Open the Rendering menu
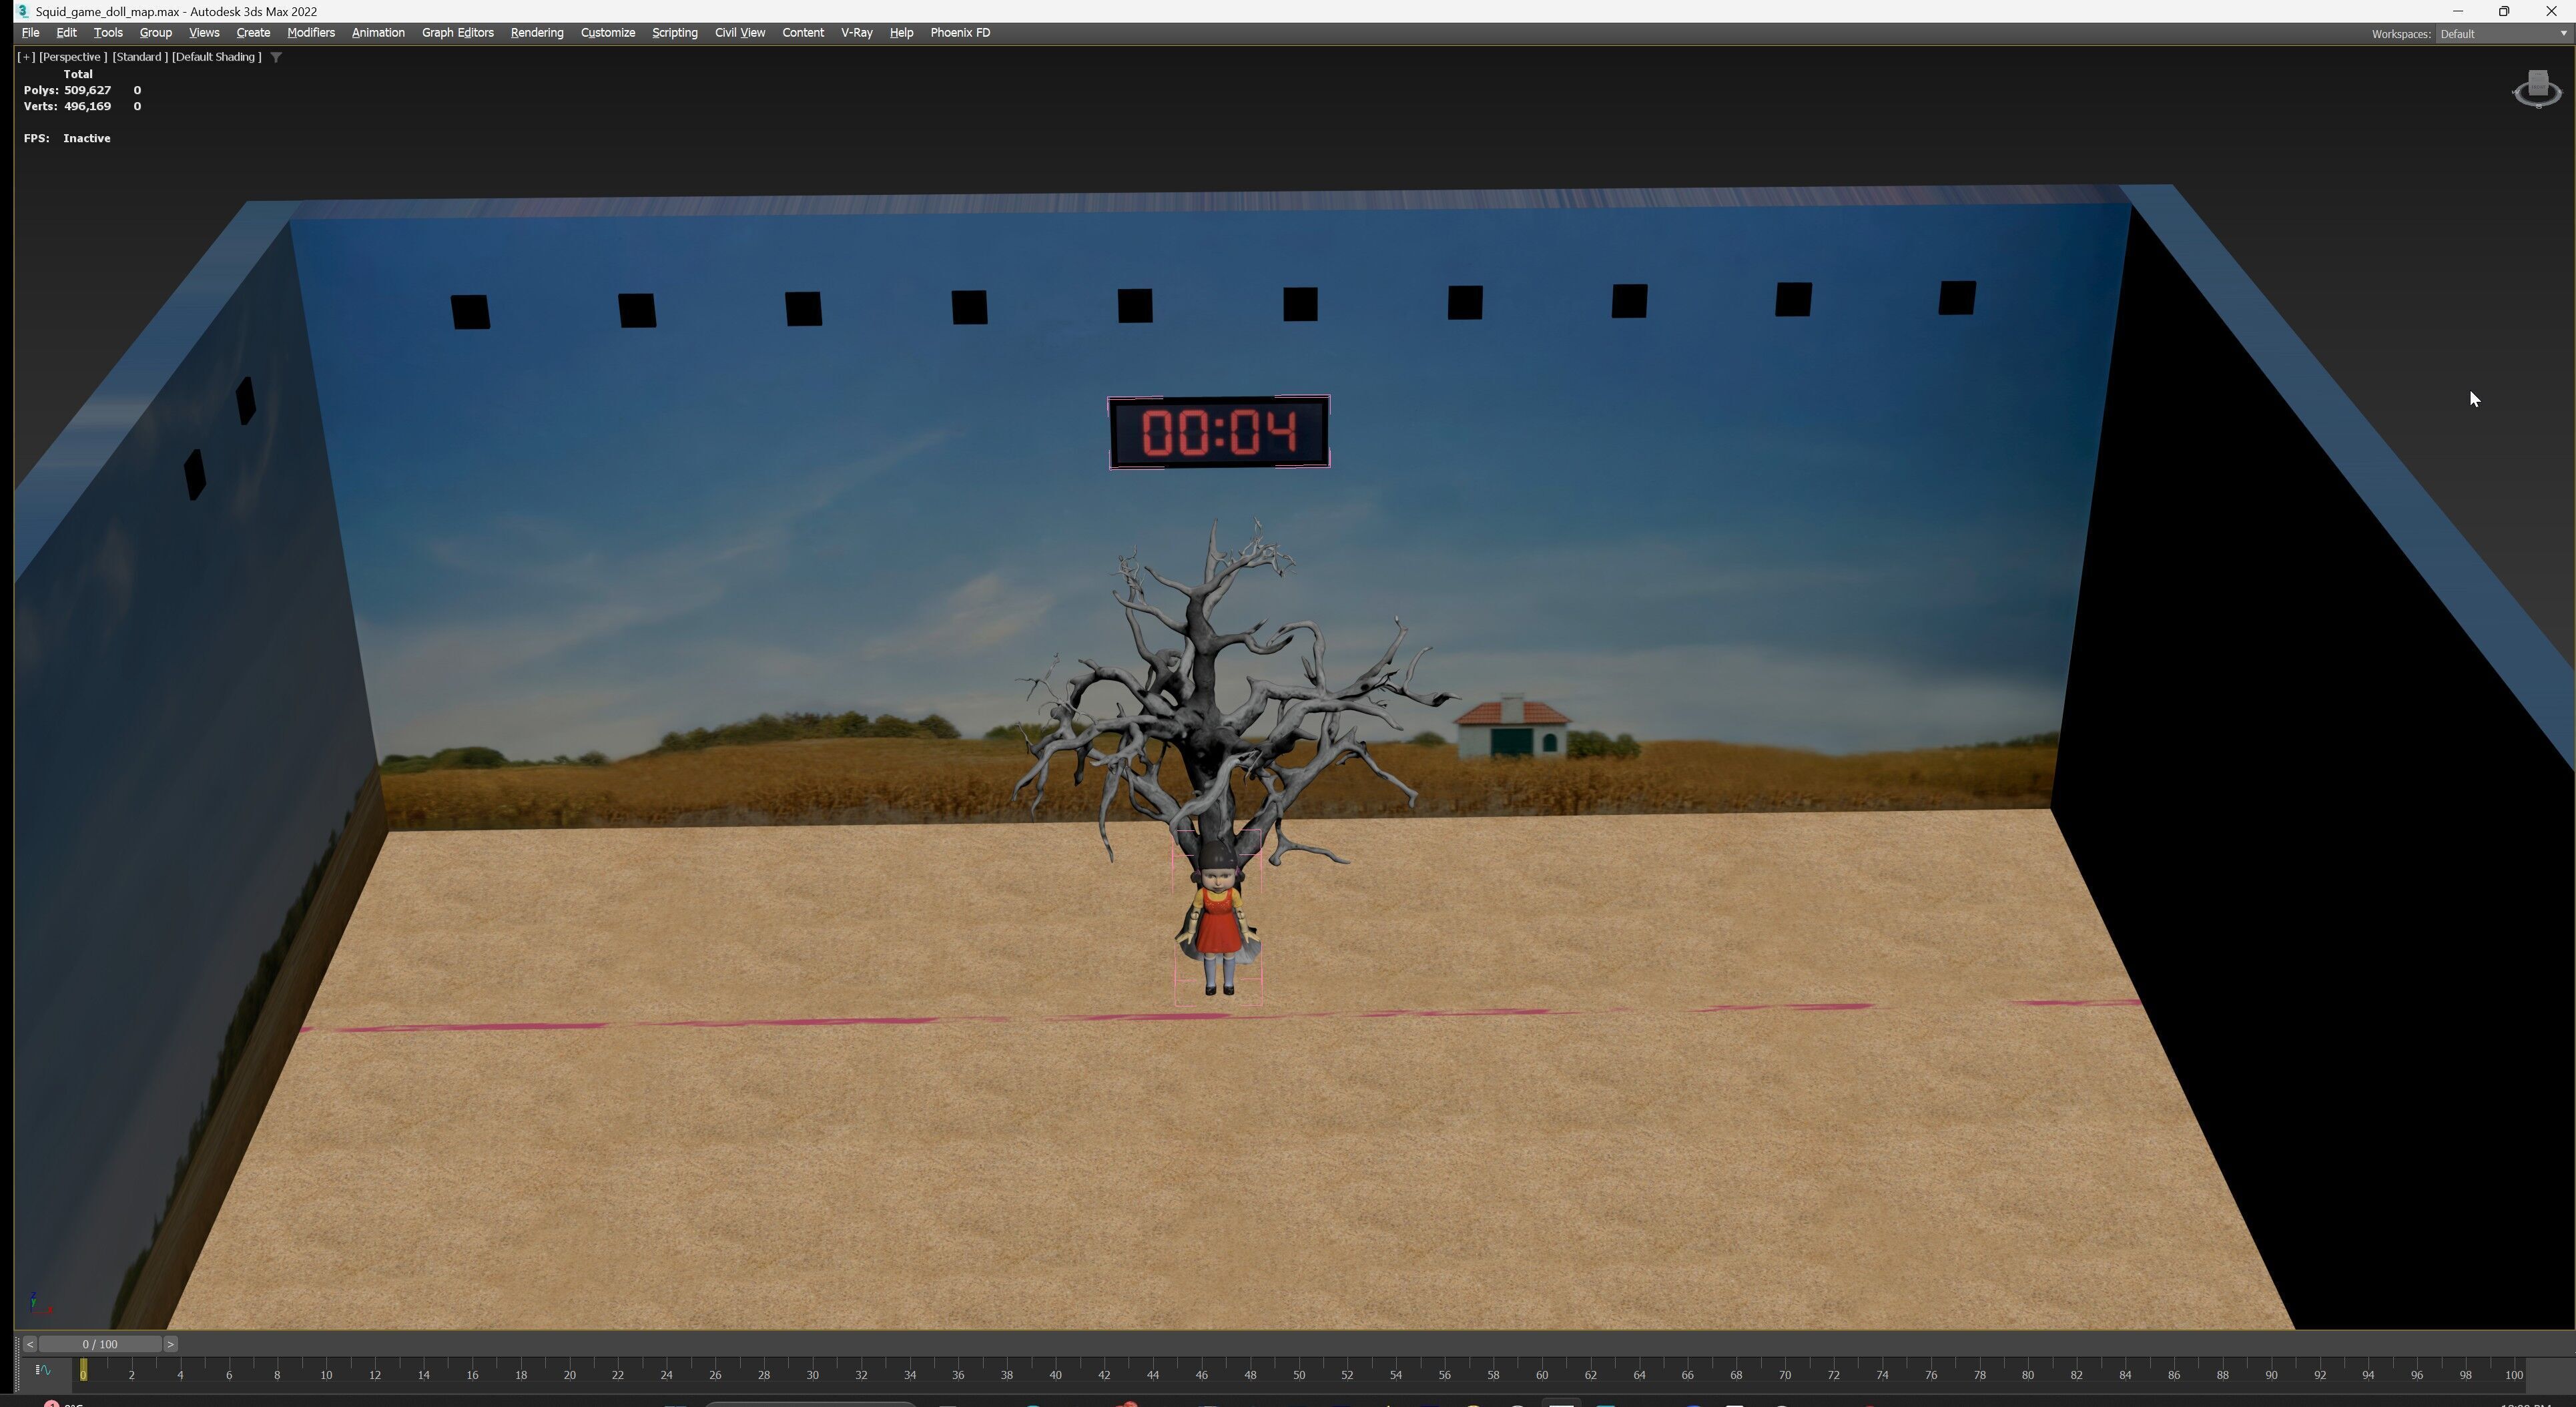 point(536,33)
